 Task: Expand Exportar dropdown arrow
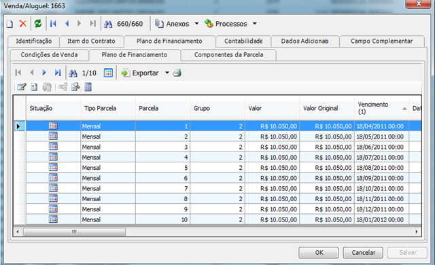(167, 73)
